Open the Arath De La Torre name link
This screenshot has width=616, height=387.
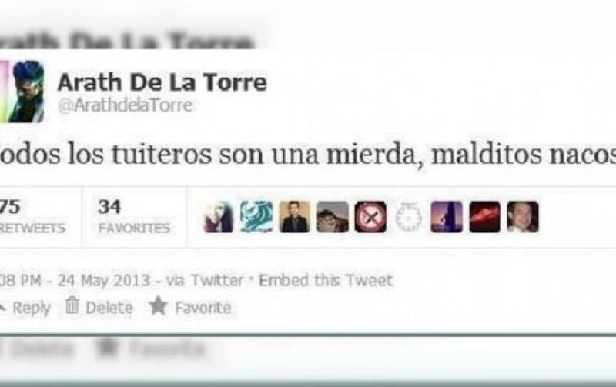click(162, 82)
